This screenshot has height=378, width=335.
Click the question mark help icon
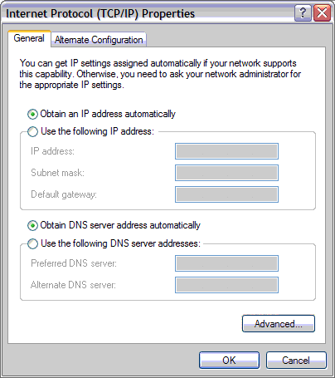pos(303,12)
